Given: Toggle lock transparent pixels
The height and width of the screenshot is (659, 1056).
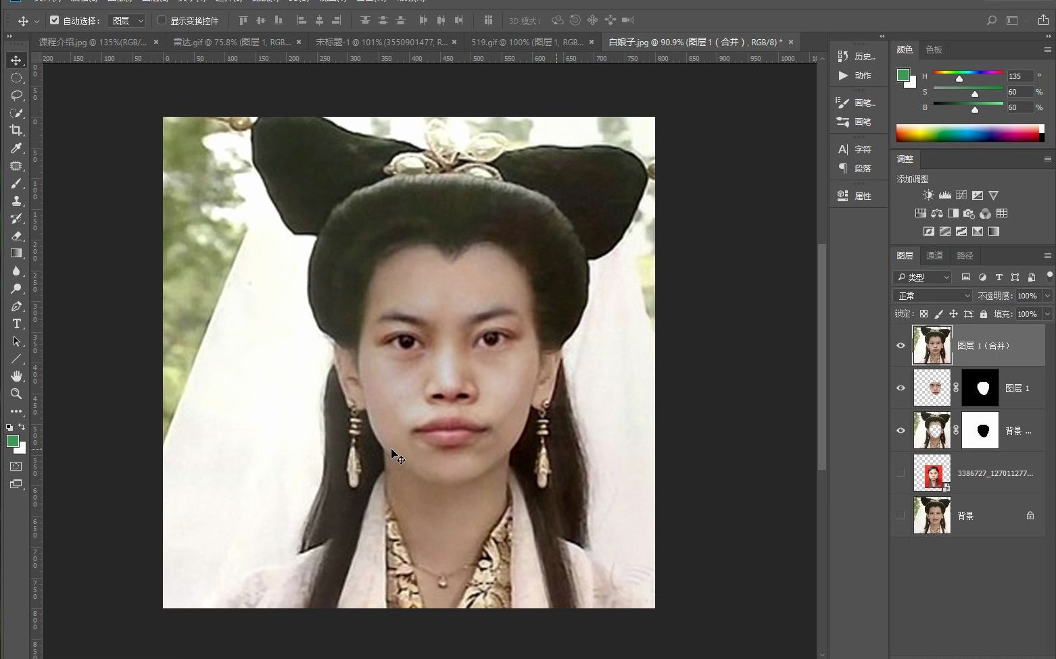Looking at the screenshot, I should point(923,314).
